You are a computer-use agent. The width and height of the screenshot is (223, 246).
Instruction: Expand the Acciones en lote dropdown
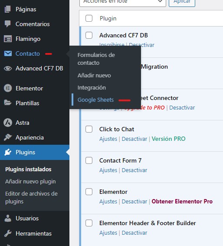[x=123, y=2]
